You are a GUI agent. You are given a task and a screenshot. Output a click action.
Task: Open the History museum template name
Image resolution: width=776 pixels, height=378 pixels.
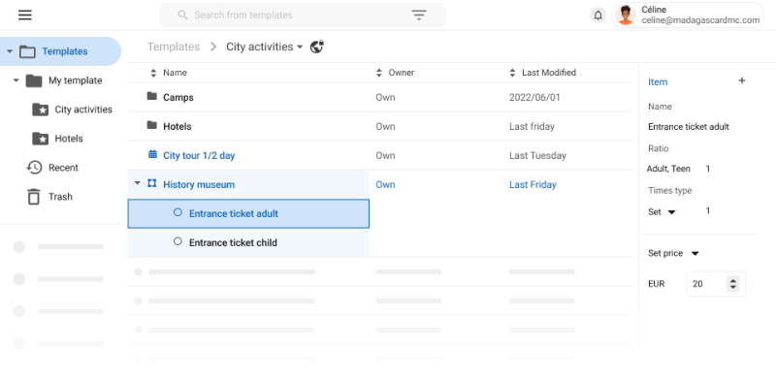point(199,184)
